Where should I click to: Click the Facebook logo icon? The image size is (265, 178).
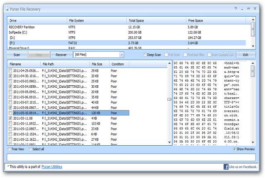pyautogui.click(x=226, y=167)
